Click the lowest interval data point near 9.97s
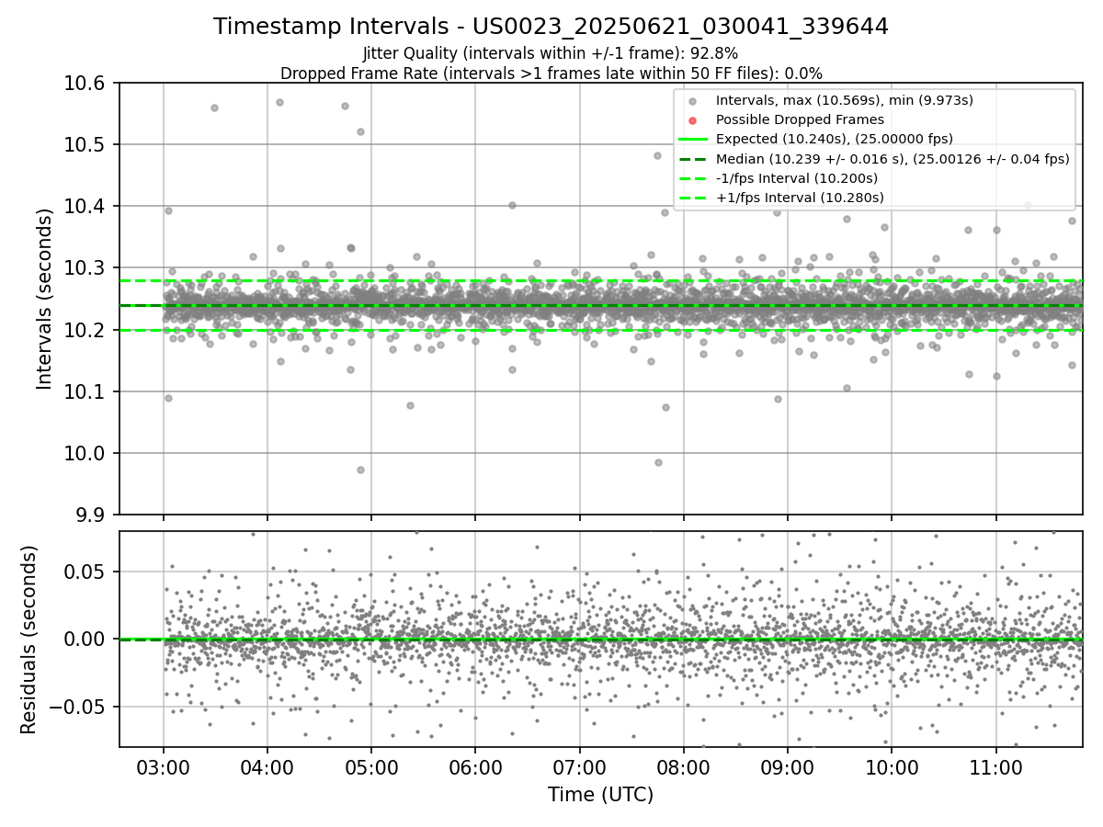This screenshot has height=827, width=1103. click(360, 470)
